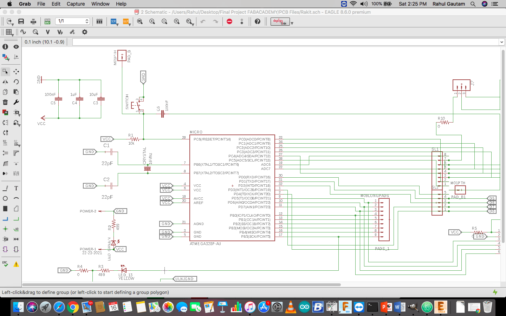The image size is (506, 316).
Task: Click the Zoom out icon
Action: (164, 21)
